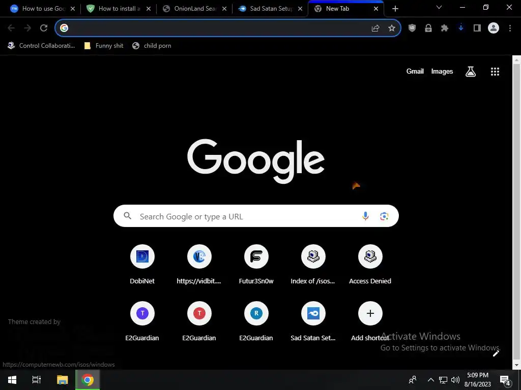Open the Chrome side panel
This screenshot has width=521, height=390.
[477, 28]
